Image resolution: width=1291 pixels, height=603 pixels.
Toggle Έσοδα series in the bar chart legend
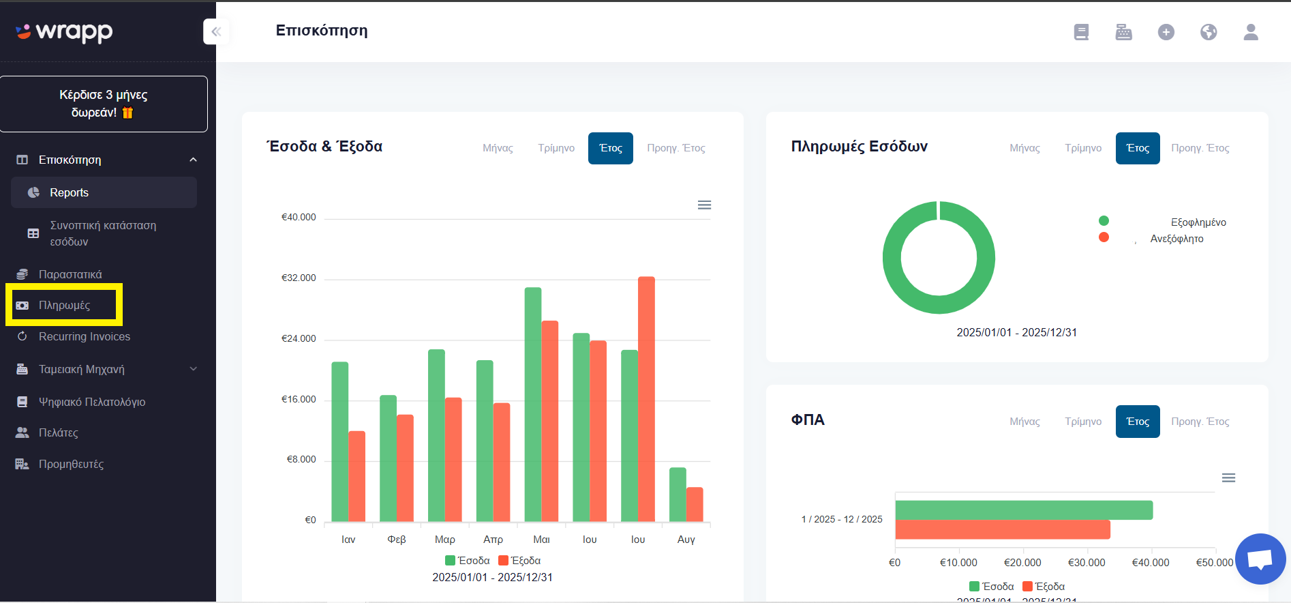tap(468, 561)
